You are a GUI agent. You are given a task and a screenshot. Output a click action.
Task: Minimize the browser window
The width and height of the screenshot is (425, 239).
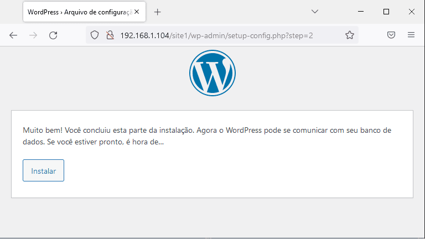[360, 12]
